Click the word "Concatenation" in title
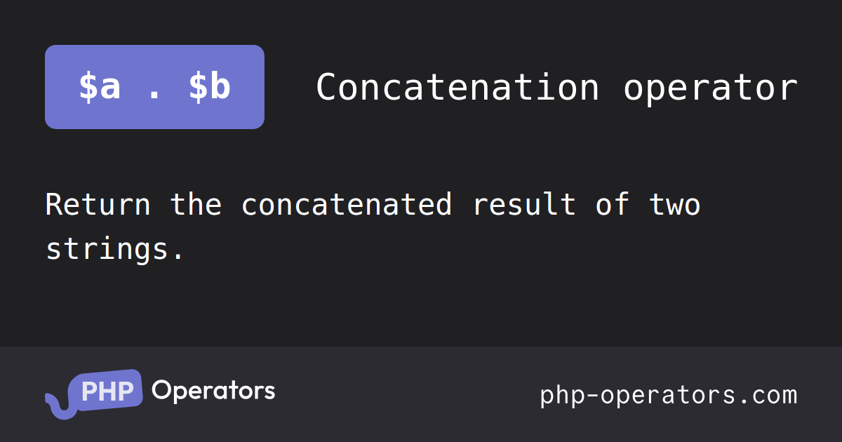Screen dimensions: 842x442 point(457,88)
